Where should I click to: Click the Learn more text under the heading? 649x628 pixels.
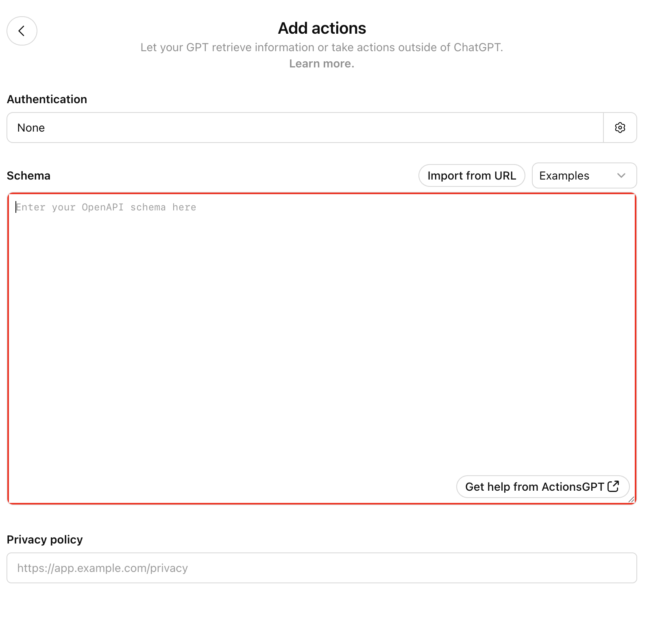[x=321, y=63]
